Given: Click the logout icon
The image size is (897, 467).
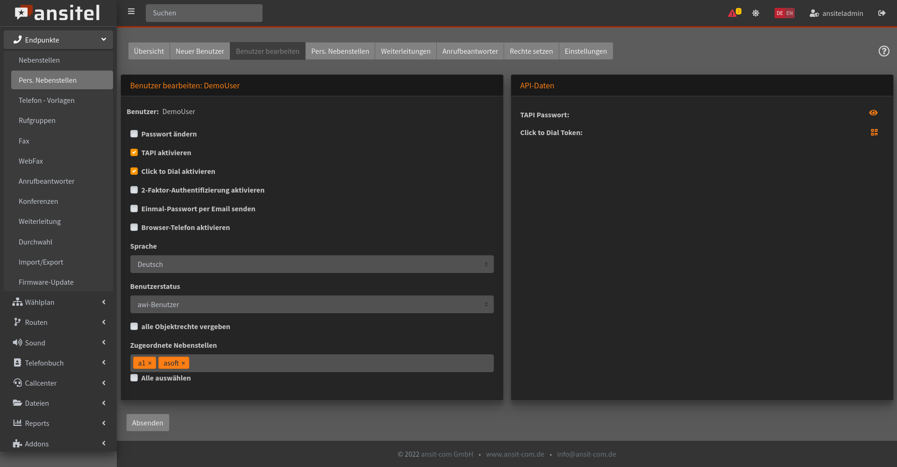Looking at the screenshot, I should (x=882, y=13).
